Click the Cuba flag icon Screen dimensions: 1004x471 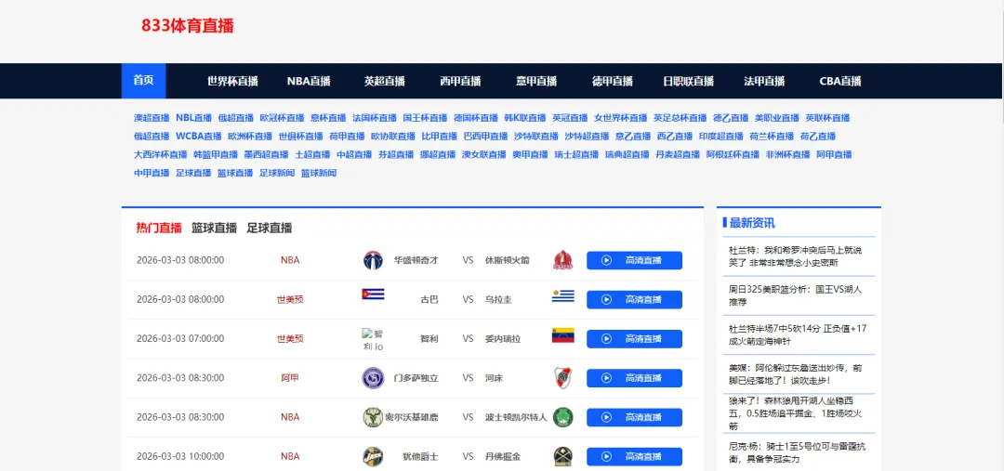[373, 294]
